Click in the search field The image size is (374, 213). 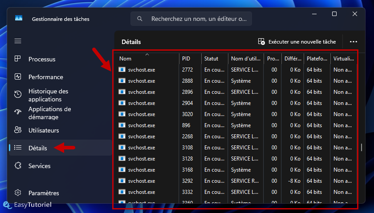[191, 19]
